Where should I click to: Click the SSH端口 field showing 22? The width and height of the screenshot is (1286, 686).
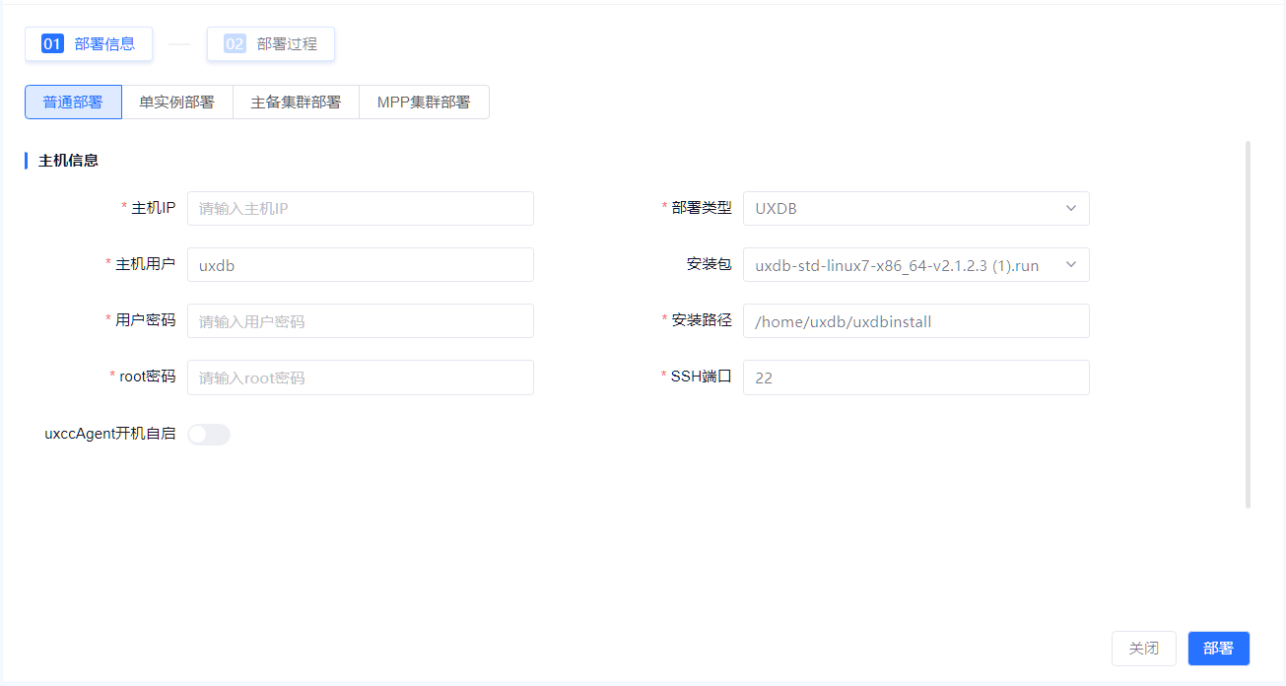915,377
